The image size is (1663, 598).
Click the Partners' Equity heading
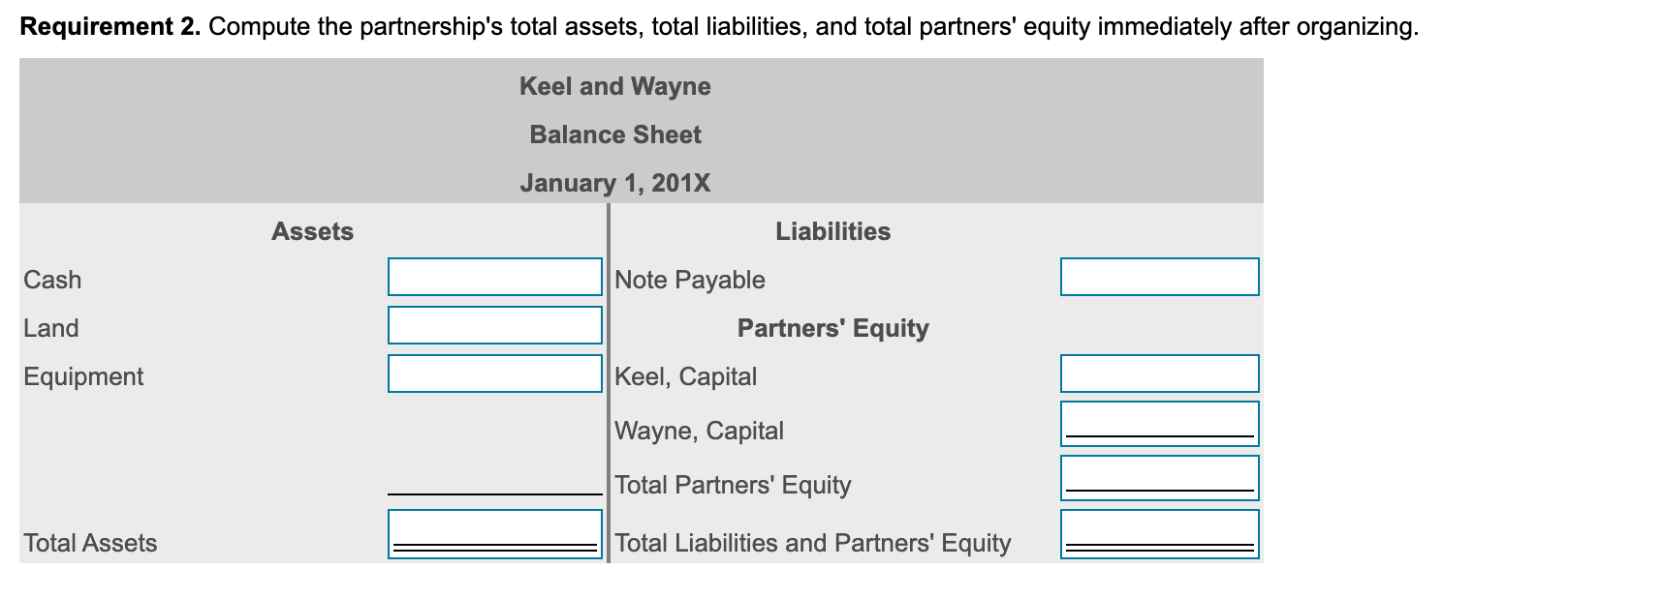[x=832, y=328]
